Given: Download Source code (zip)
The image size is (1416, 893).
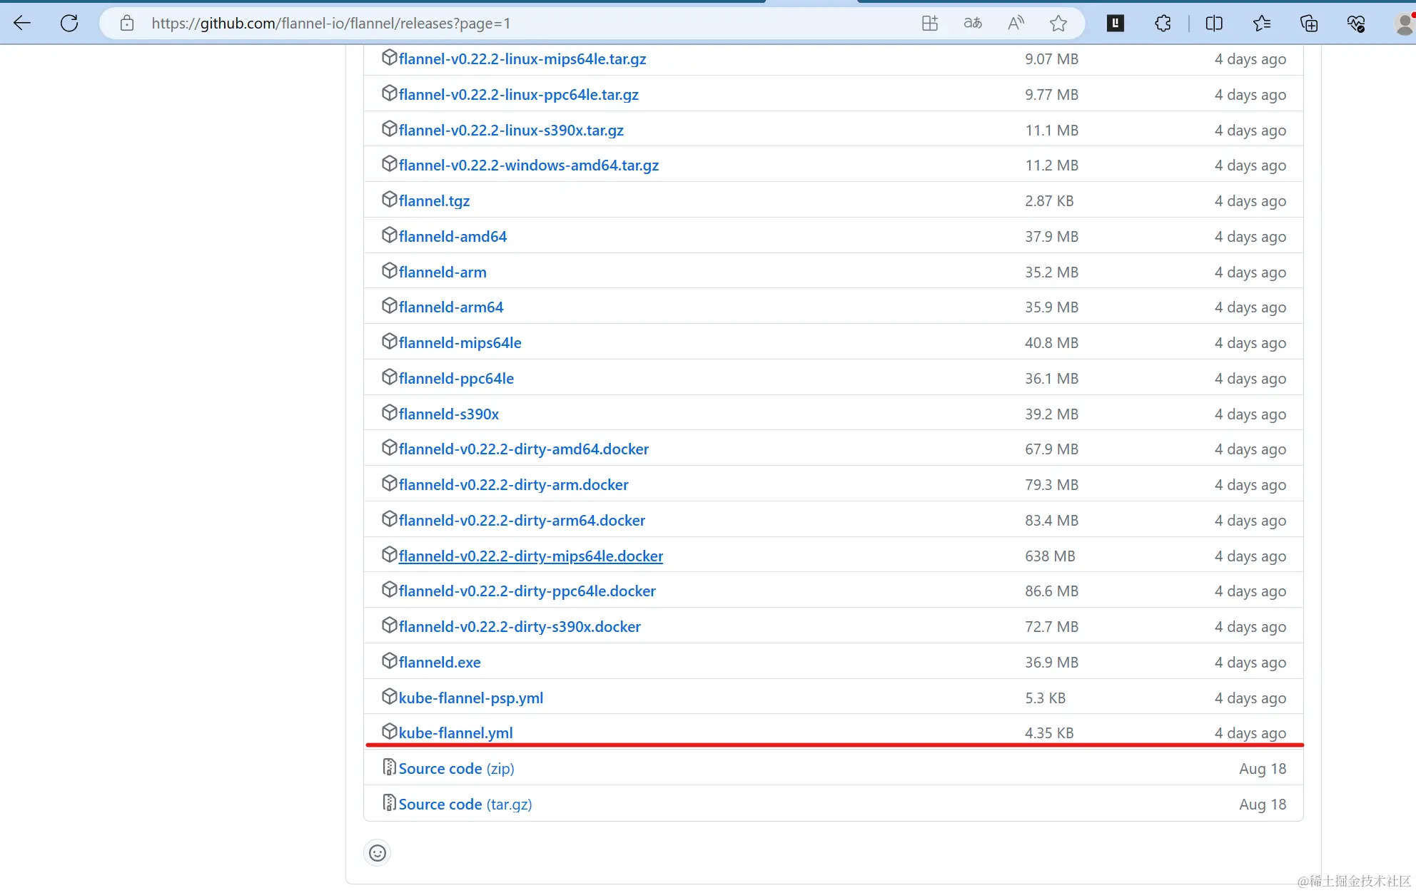Looking at the screenshot, I should click(456, 769).
